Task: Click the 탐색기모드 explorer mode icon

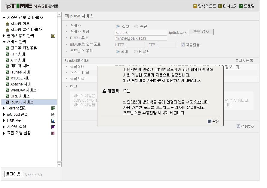Action: click(x=195, y=6)
